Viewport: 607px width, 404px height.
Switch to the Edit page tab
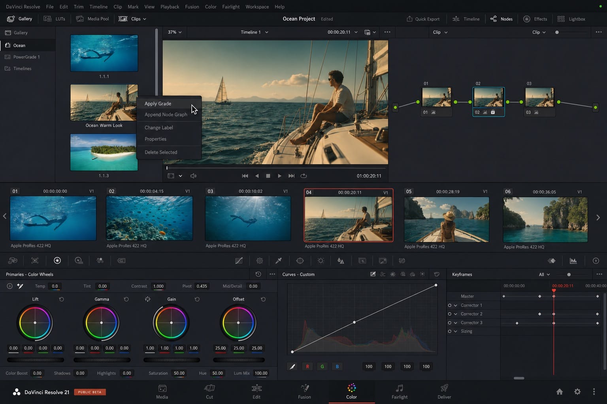tap(256, 392)
